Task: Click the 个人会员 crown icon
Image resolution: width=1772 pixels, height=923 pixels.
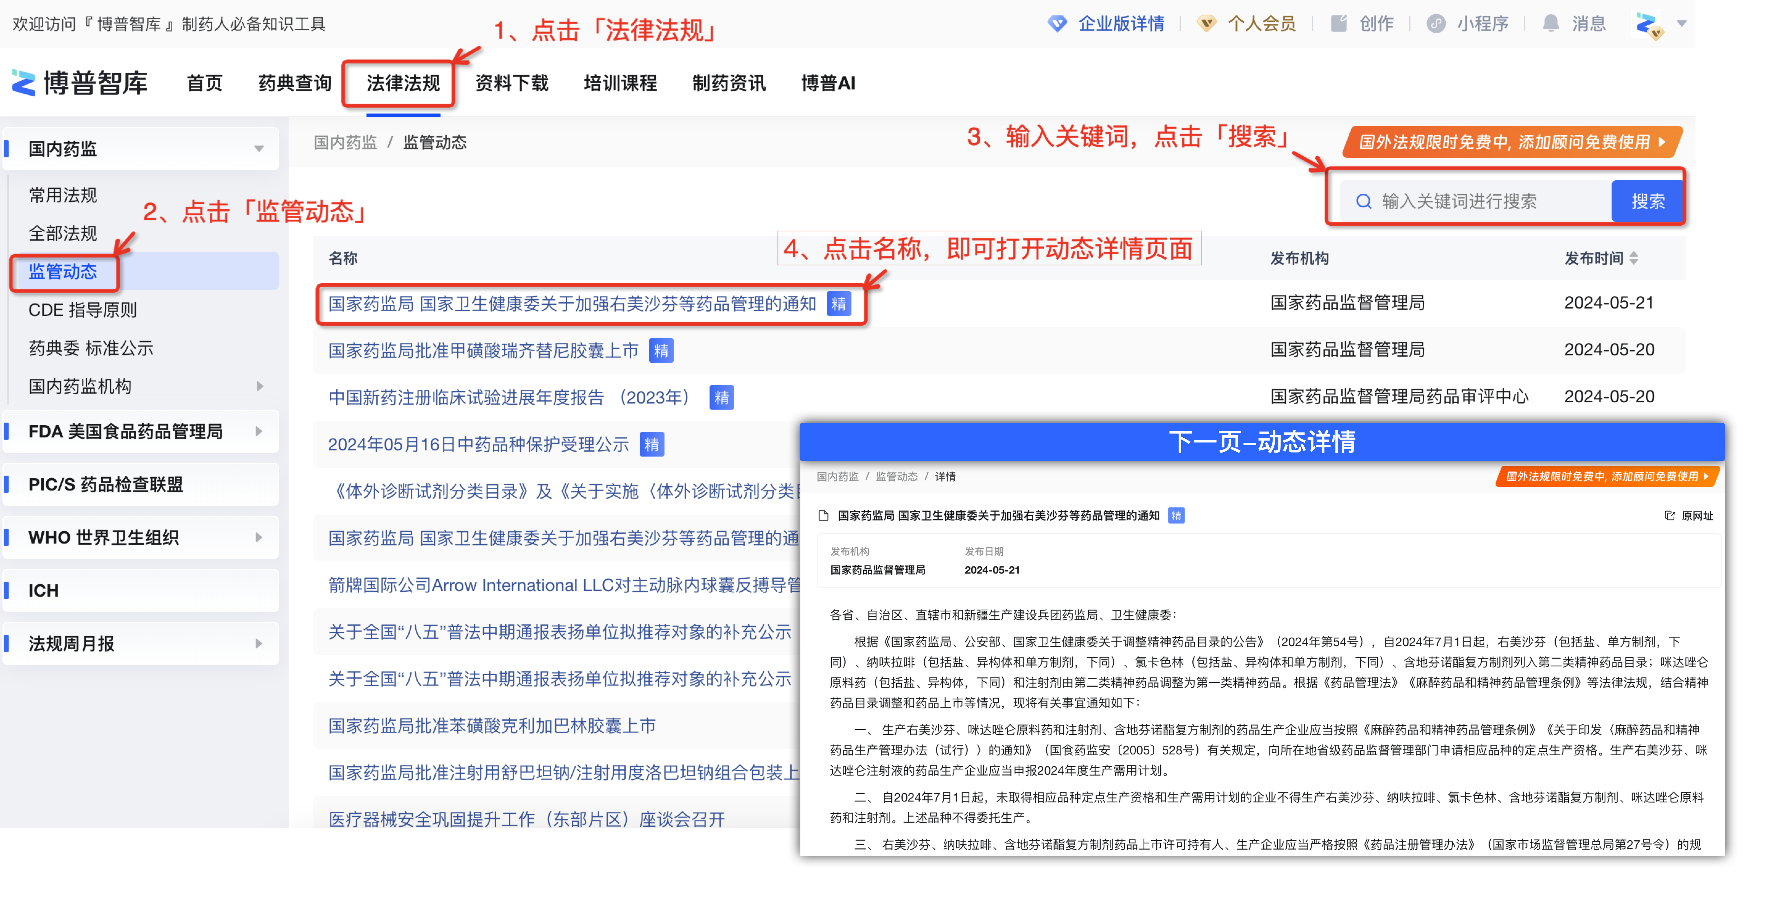Action: 1206,24
